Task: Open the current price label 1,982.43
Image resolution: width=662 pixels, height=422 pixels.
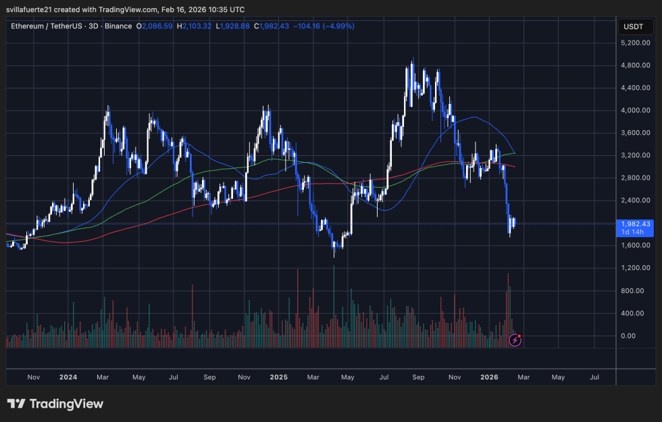Action: [636, 223]
